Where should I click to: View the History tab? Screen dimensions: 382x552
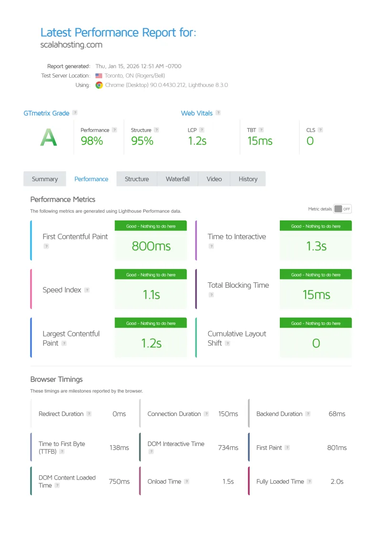[248, 179]
